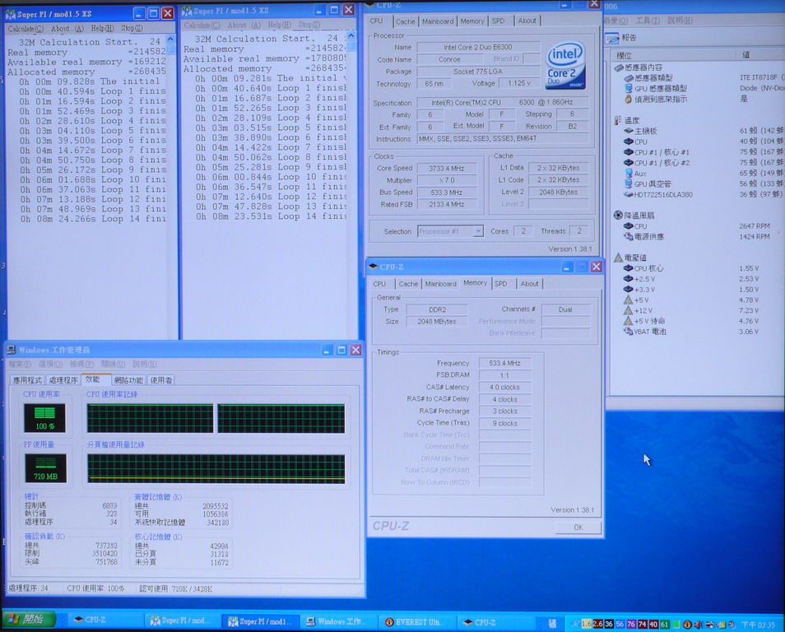Switch to SPD tab in lower CPU-Z window
785x632 pixels.
[x=500, y=283]
